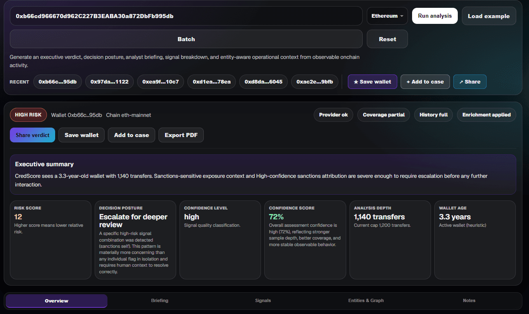The height and width of the screenshot is (314, 529).
Task: Click the star Save wallet button
Action: click(x=373, y=81)
